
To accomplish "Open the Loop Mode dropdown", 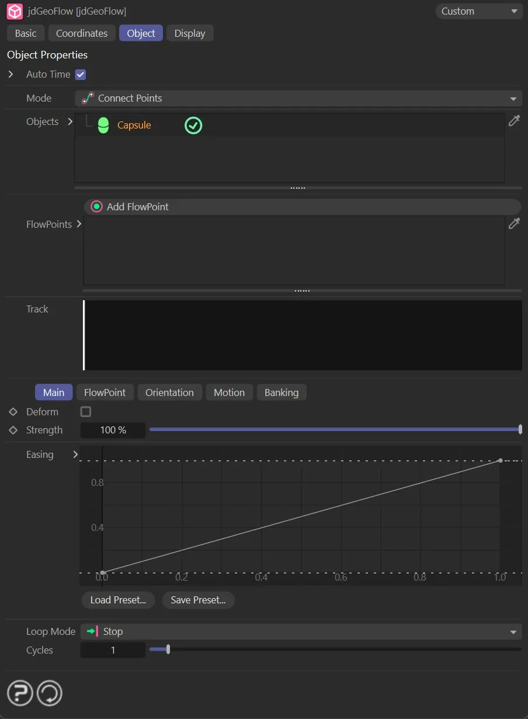I will (301, 631).
